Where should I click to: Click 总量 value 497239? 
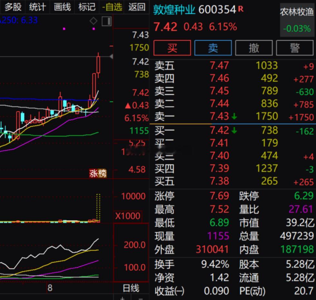point(297,236)
